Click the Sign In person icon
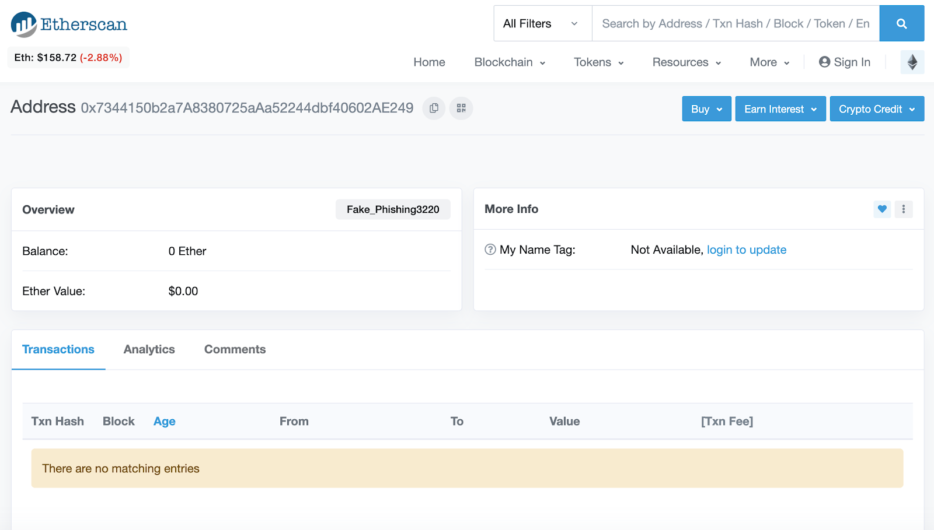Viewport: 934px width, 530px height. [824, 62]
